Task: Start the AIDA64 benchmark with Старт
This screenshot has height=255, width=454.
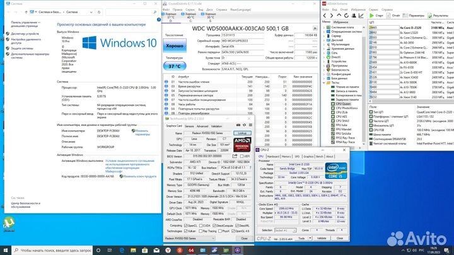Action: click(x=376, y=16)
